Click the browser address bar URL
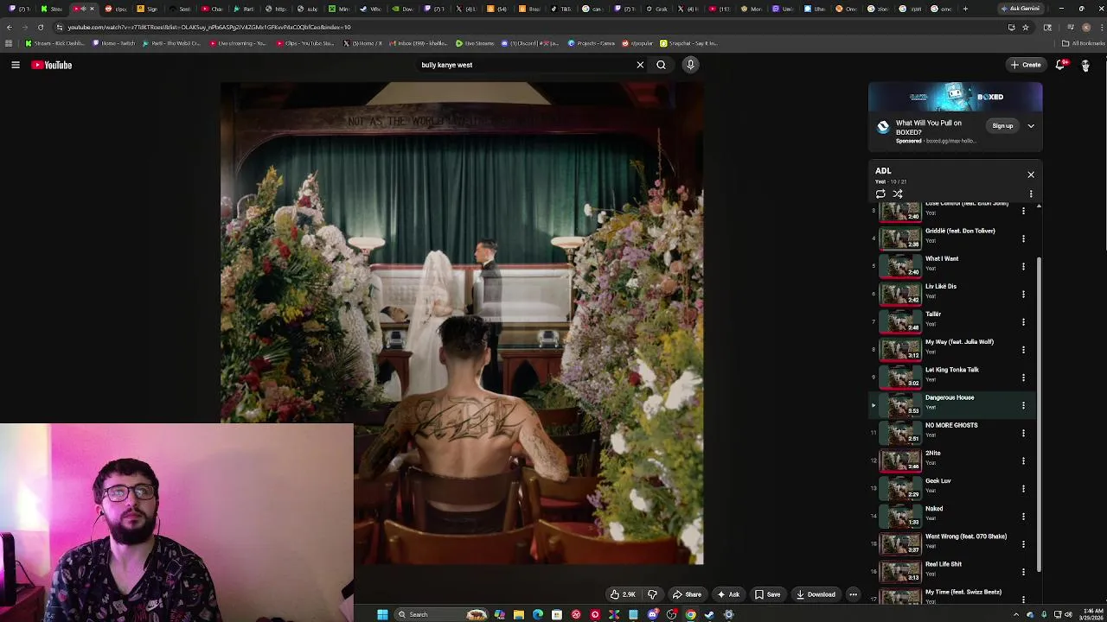Screen dimensions: 1107x622 coord(209,27)
